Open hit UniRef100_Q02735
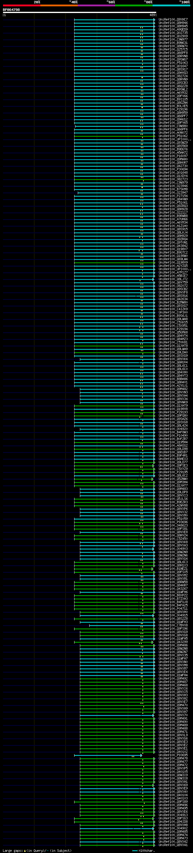 pyautogui.click(x=173, y=33)
